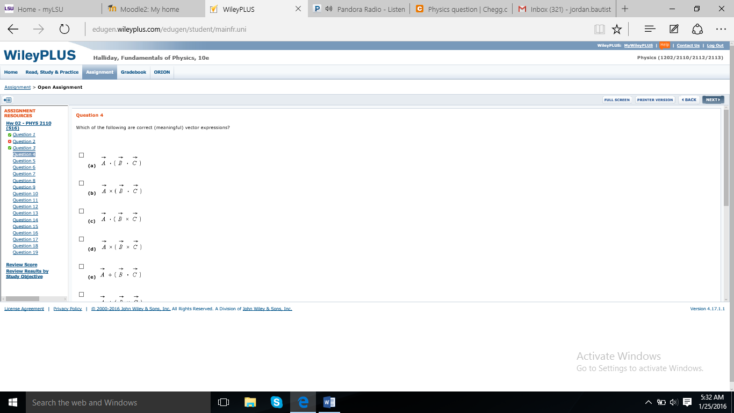Viewport: 734px width, 413px height.
Task: Open a new browser tab
Action: coord(625,9)
